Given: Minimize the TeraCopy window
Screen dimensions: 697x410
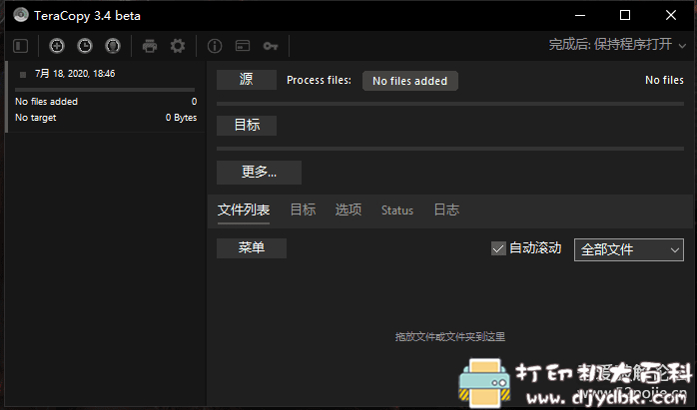Looking at the screenshot, I should pyautogui.click(x=579, y=15).
